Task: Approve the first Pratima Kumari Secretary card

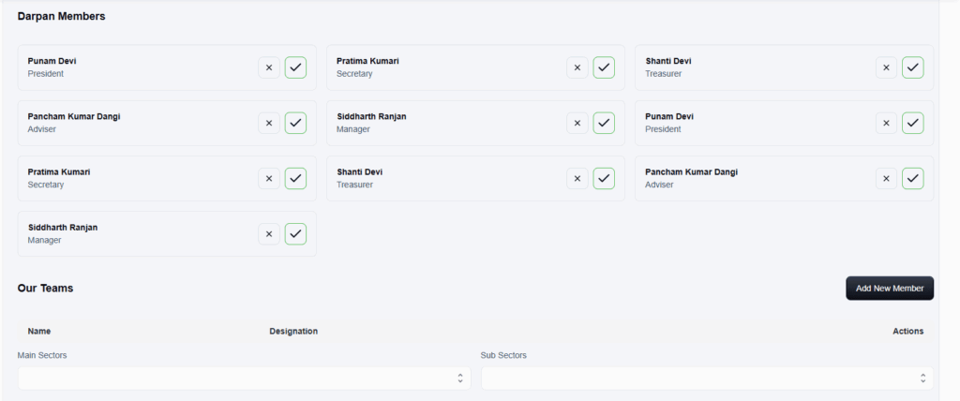Action: (605, 67)
